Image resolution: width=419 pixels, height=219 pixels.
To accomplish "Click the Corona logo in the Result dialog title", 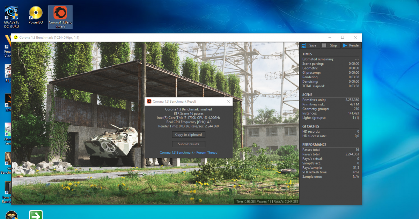I will coord(149,101).
